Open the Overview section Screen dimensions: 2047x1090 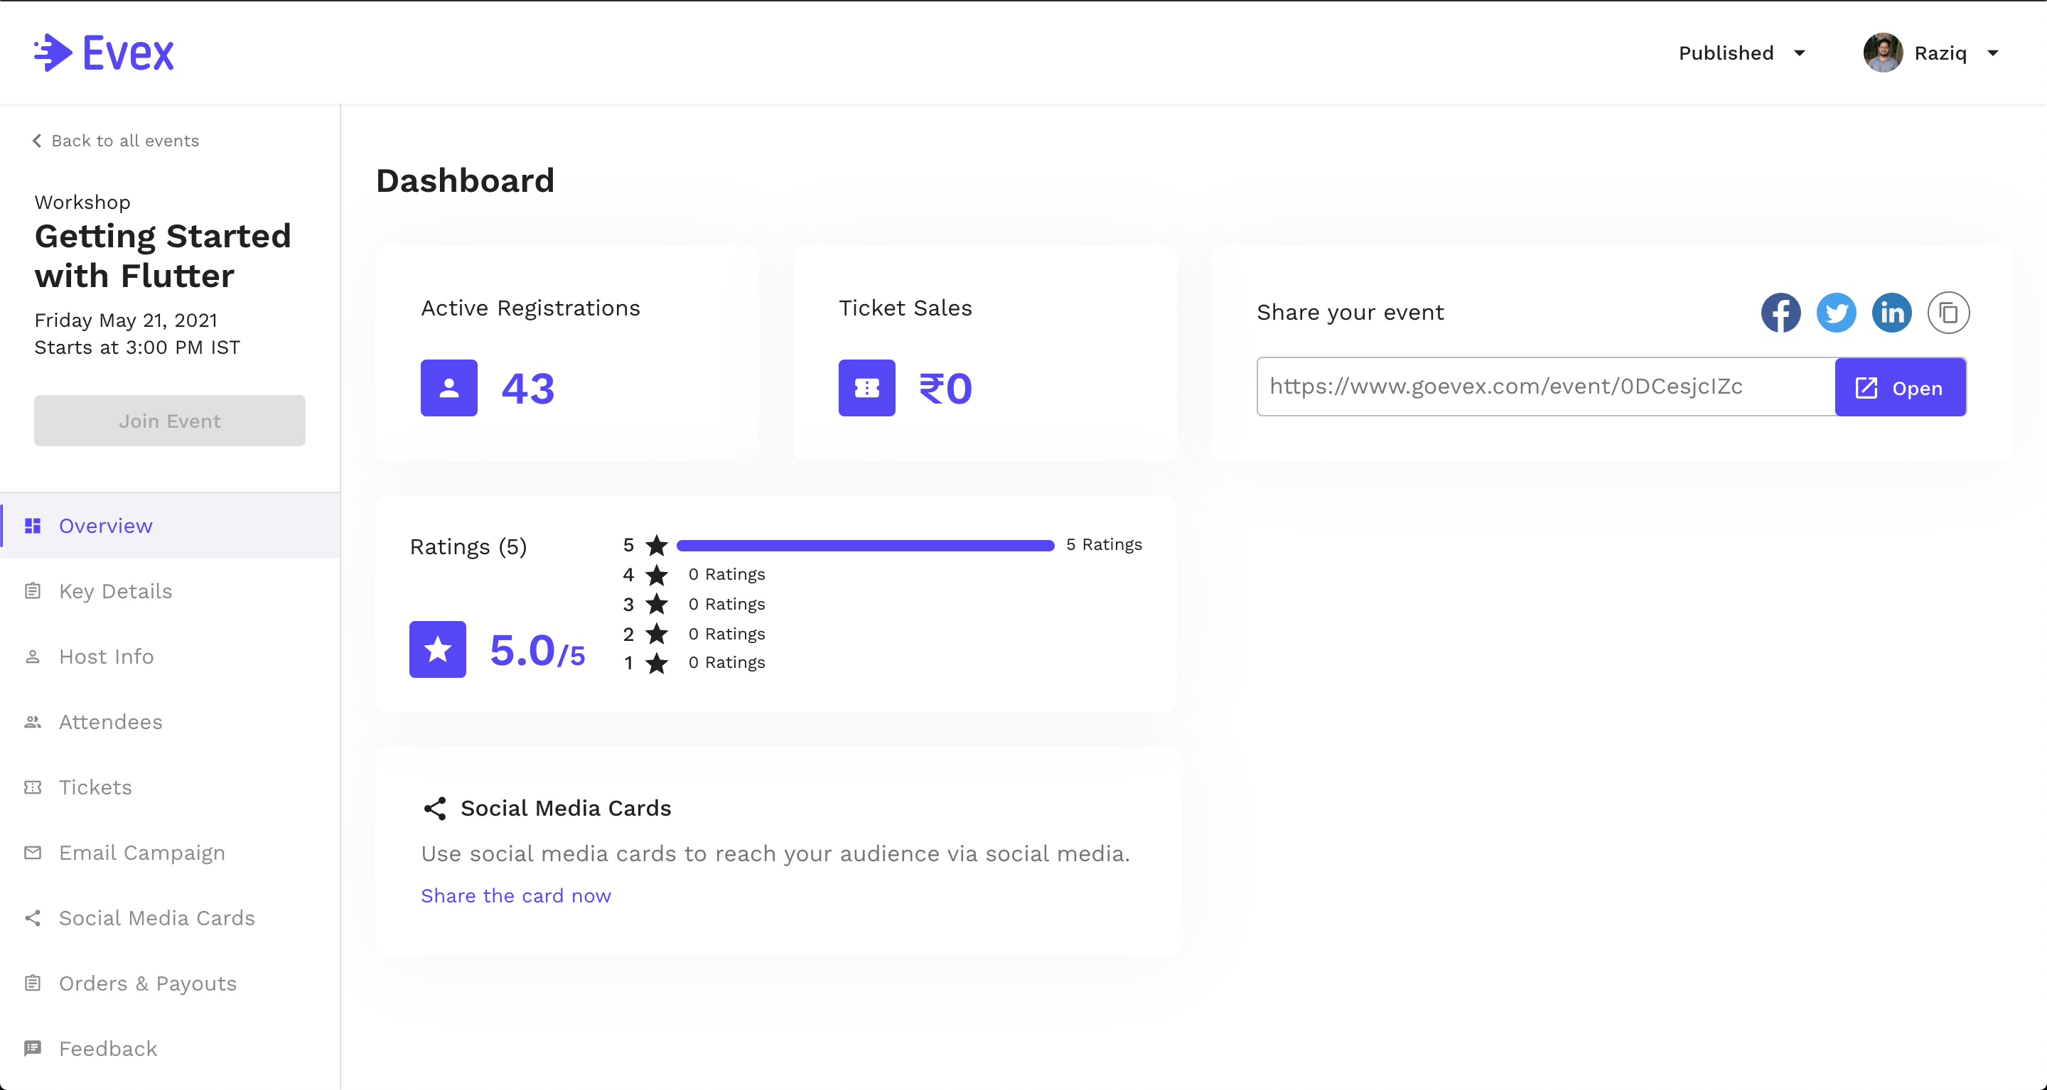pyautogui.click(x=170, y=526)
